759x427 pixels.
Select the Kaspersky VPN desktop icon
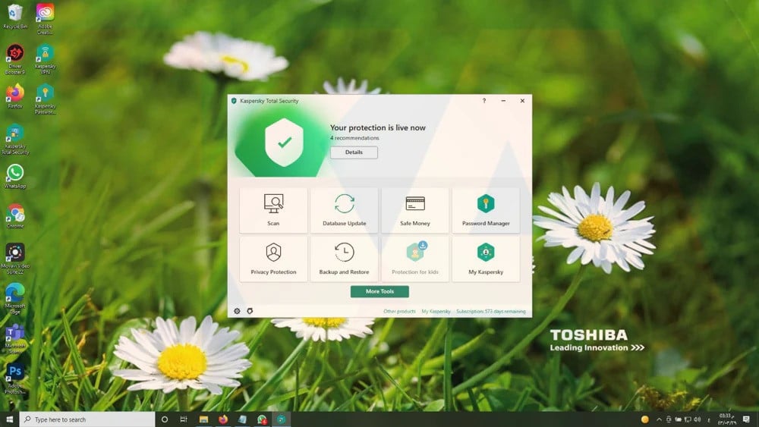[45, 59]
